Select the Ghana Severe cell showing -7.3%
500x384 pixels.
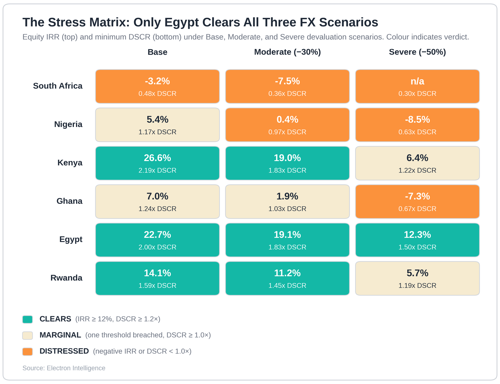(417, 201)
